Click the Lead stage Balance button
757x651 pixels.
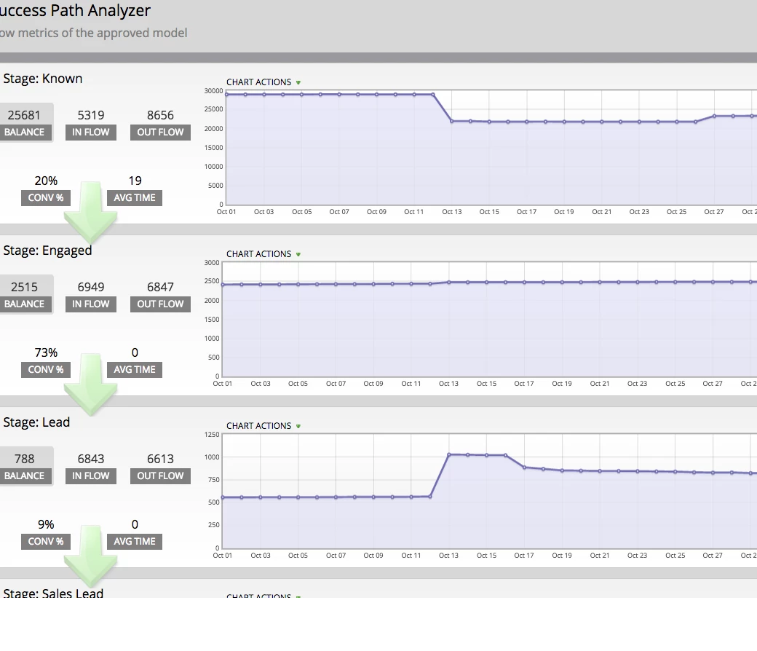[24, 476]
